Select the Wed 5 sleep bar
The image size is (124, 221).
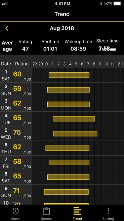pos(75,133)
